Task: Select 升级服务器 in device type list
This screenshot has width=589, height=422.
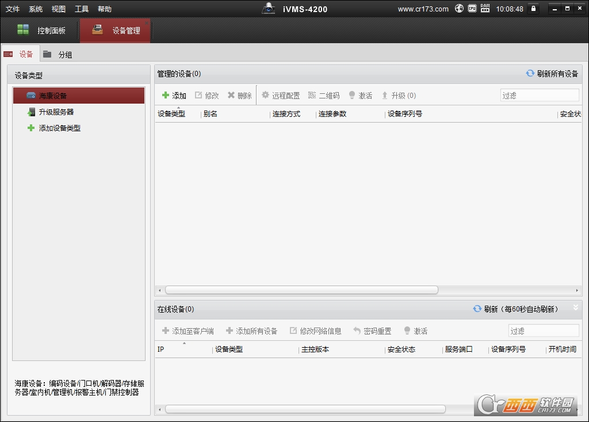Action: click(x=56, y=112)
